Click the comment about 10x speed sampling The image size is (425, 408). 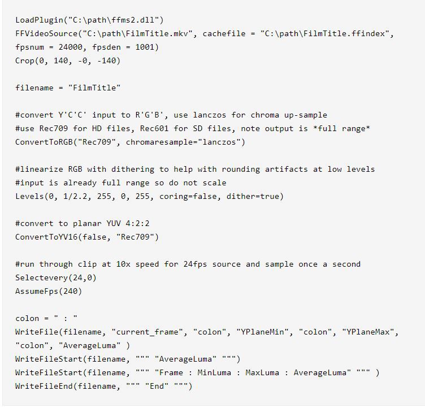[188, 264]
